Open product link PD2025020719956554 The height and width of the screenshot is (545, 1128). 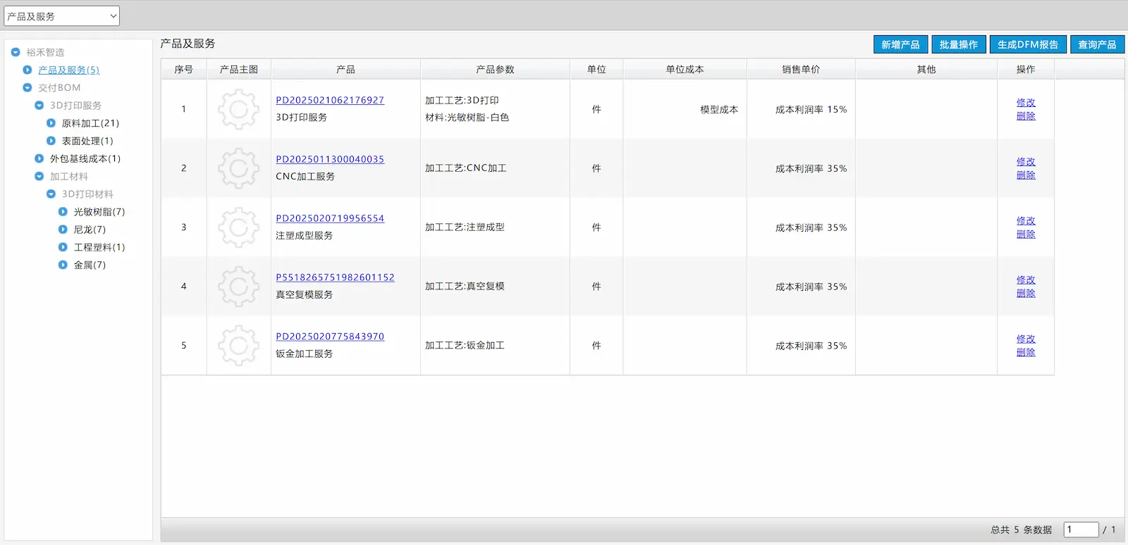tap(330, 218)
